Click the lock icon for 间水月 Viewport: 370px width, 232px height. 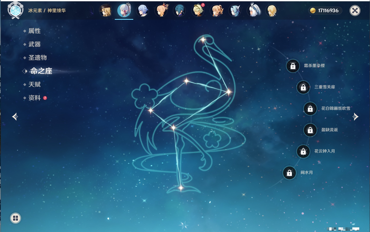point(290,173)
